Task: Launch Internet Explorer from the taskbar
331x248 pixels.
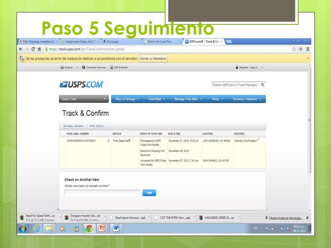Action: (36, 229)
